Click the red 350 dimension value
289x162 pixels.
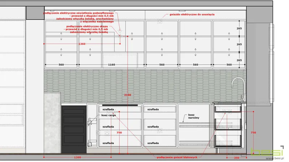(x=237, y=158)
